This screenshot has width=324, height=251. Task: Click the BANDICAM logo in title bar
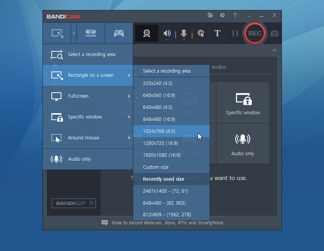(x=63, y=17)
